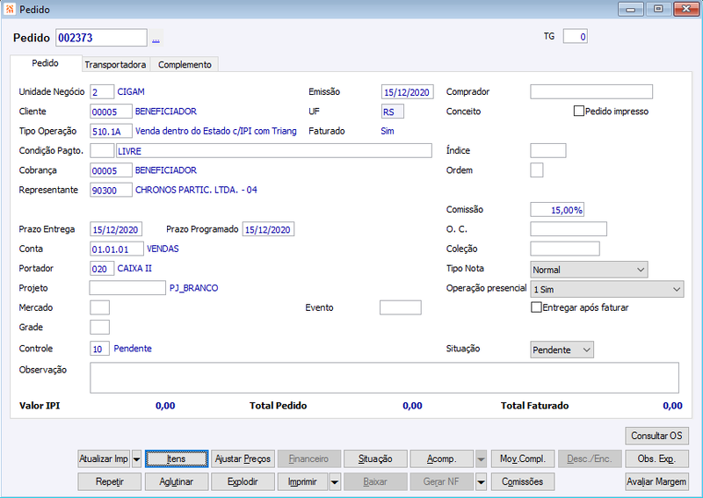Focus the Comprador input field
703x498 pixels.
[x=591, y=91]
